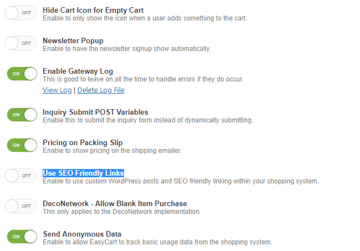Enable the Newsletter Popup switch
This screenshot has height=251, width=360.
(21, 43)
